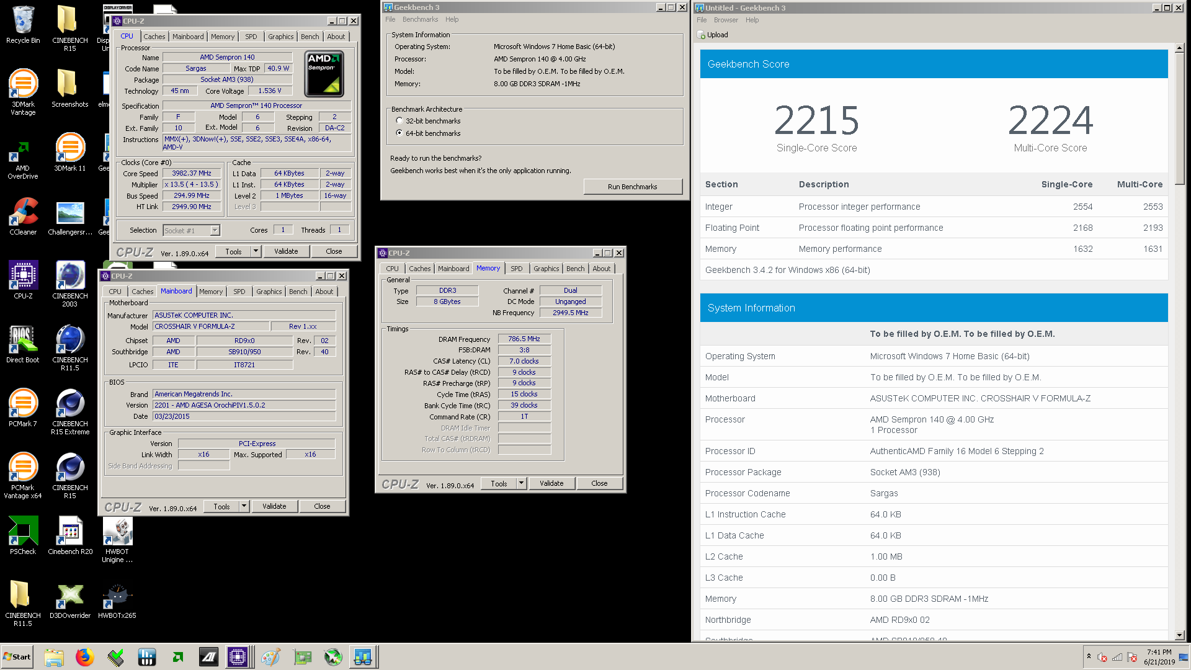Screen dimensions: 1191x670
Task: Click the network signal tray icon
Action: pos(1117,657)
